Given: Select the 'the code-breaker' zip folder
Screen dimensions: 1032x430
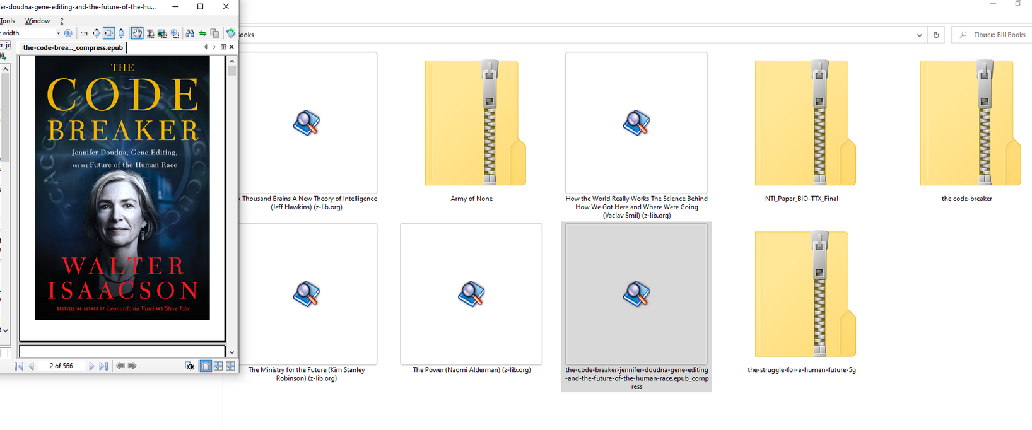Looking at the screenshot, I should coord(970,123).
